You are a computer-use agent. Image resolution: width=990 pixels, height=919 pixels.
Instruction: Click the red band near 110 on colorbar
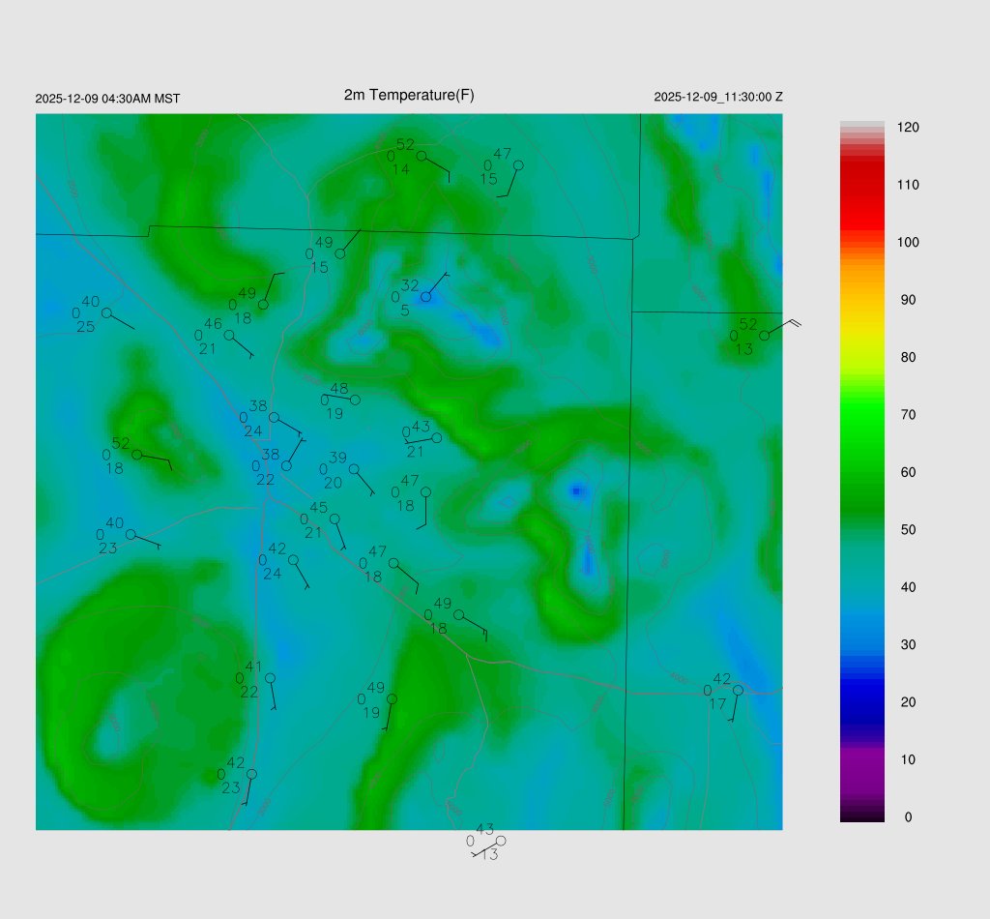[x=861, y=184]
